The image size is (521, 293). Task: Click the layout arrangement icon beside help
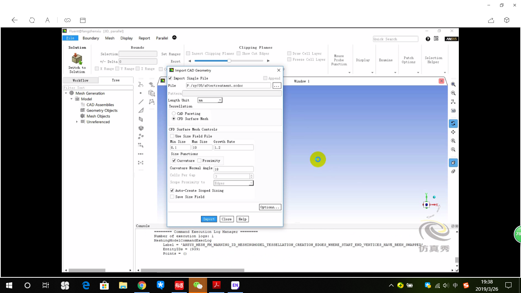click(436, 39)
